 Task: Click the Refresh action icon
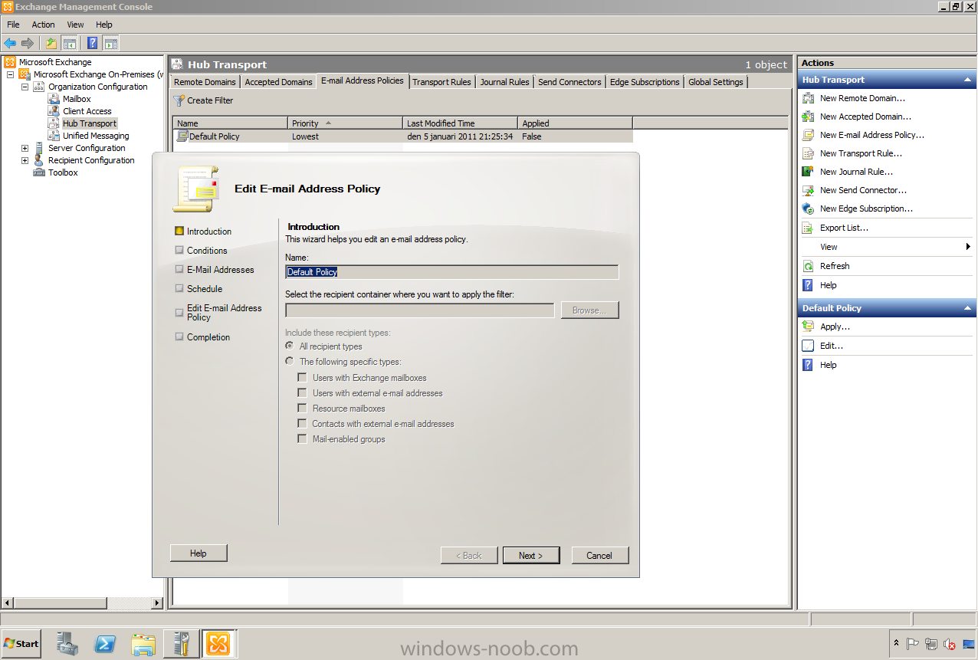[x=808, y=266]
